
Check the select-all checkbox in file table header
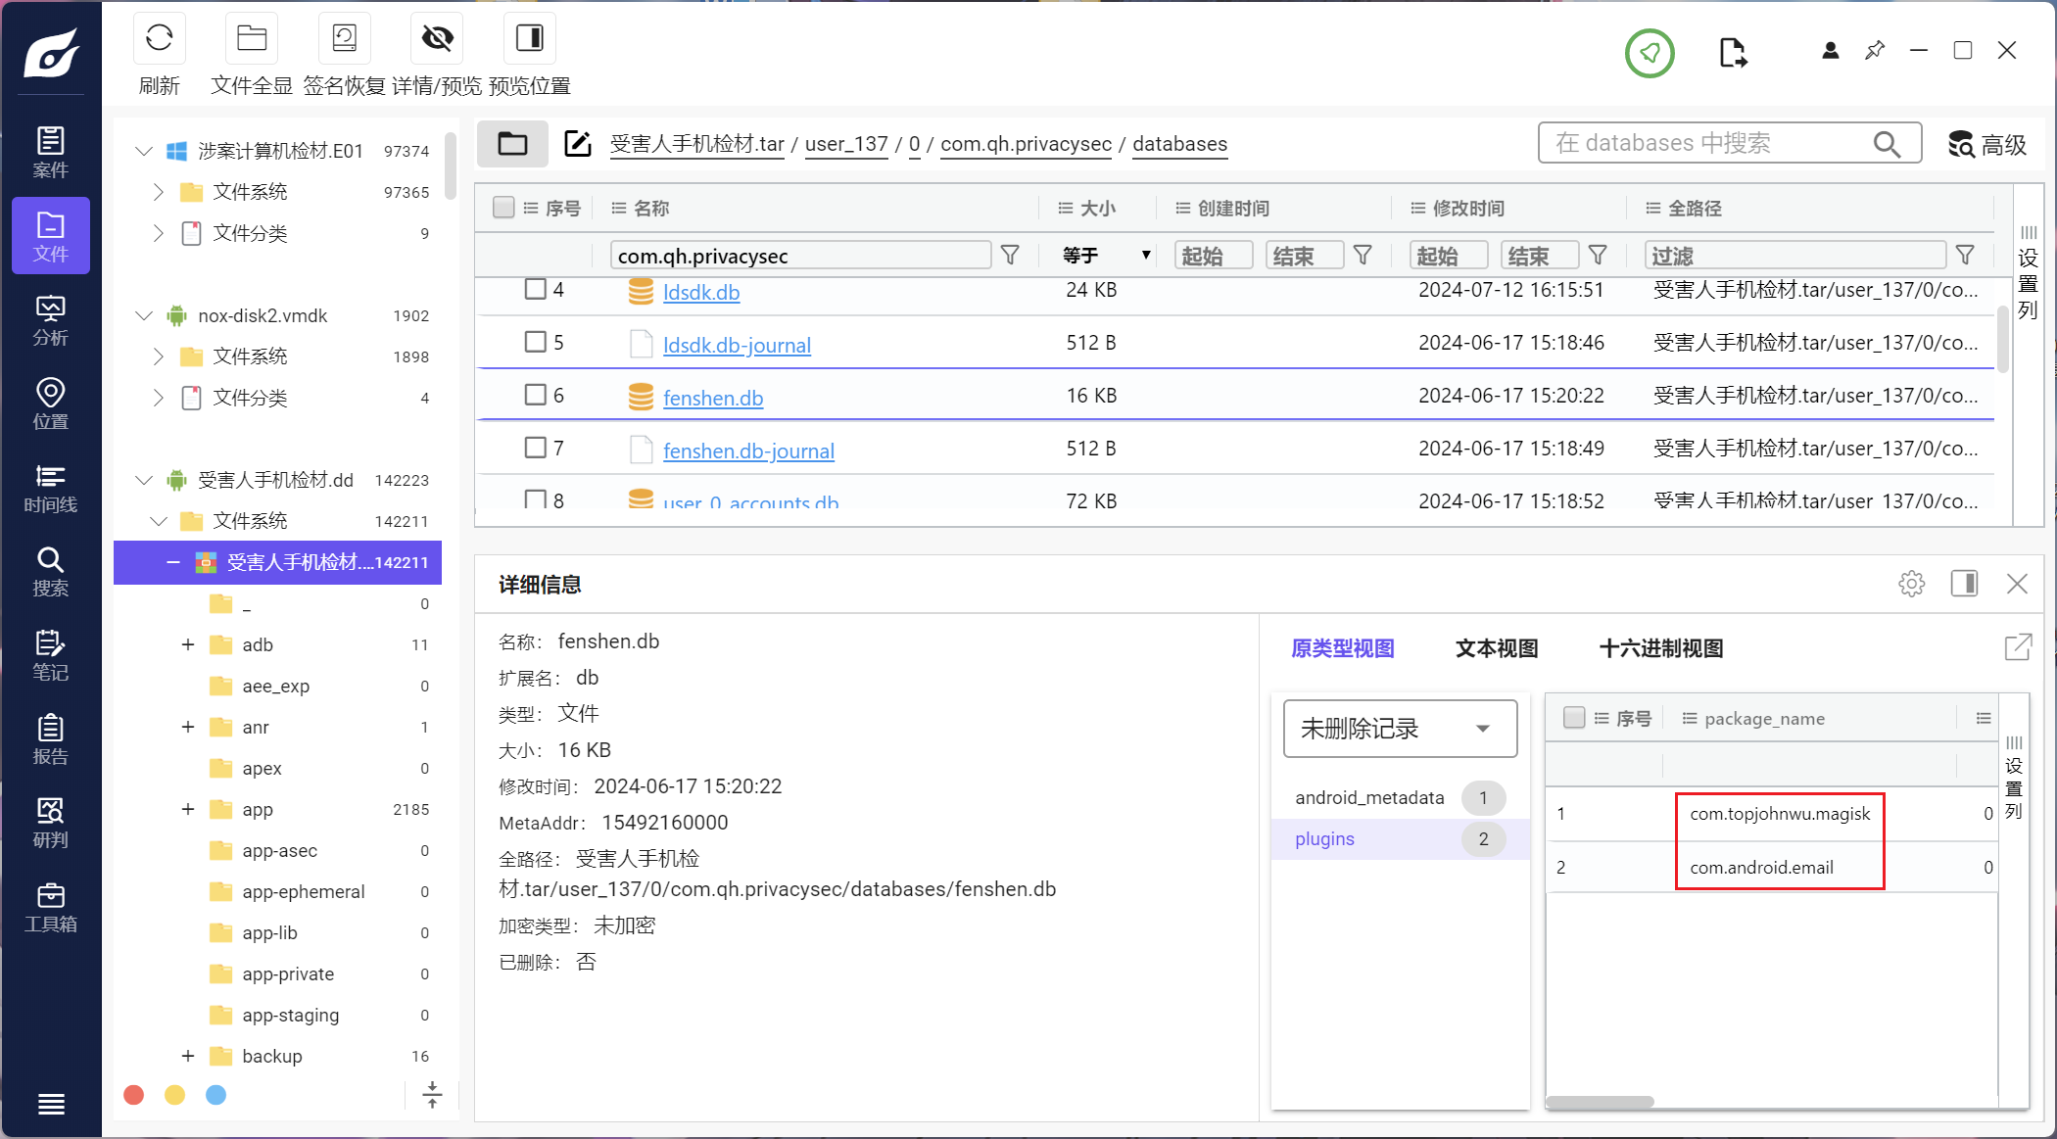pos(503,208)
